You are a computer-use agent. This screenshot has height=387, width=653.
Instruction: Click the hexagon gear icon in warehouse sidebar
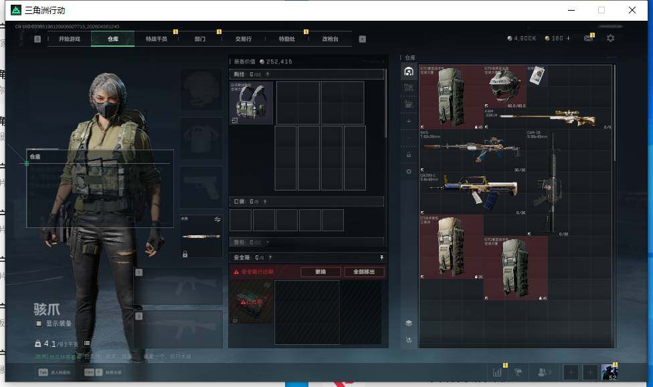point(409,172)
